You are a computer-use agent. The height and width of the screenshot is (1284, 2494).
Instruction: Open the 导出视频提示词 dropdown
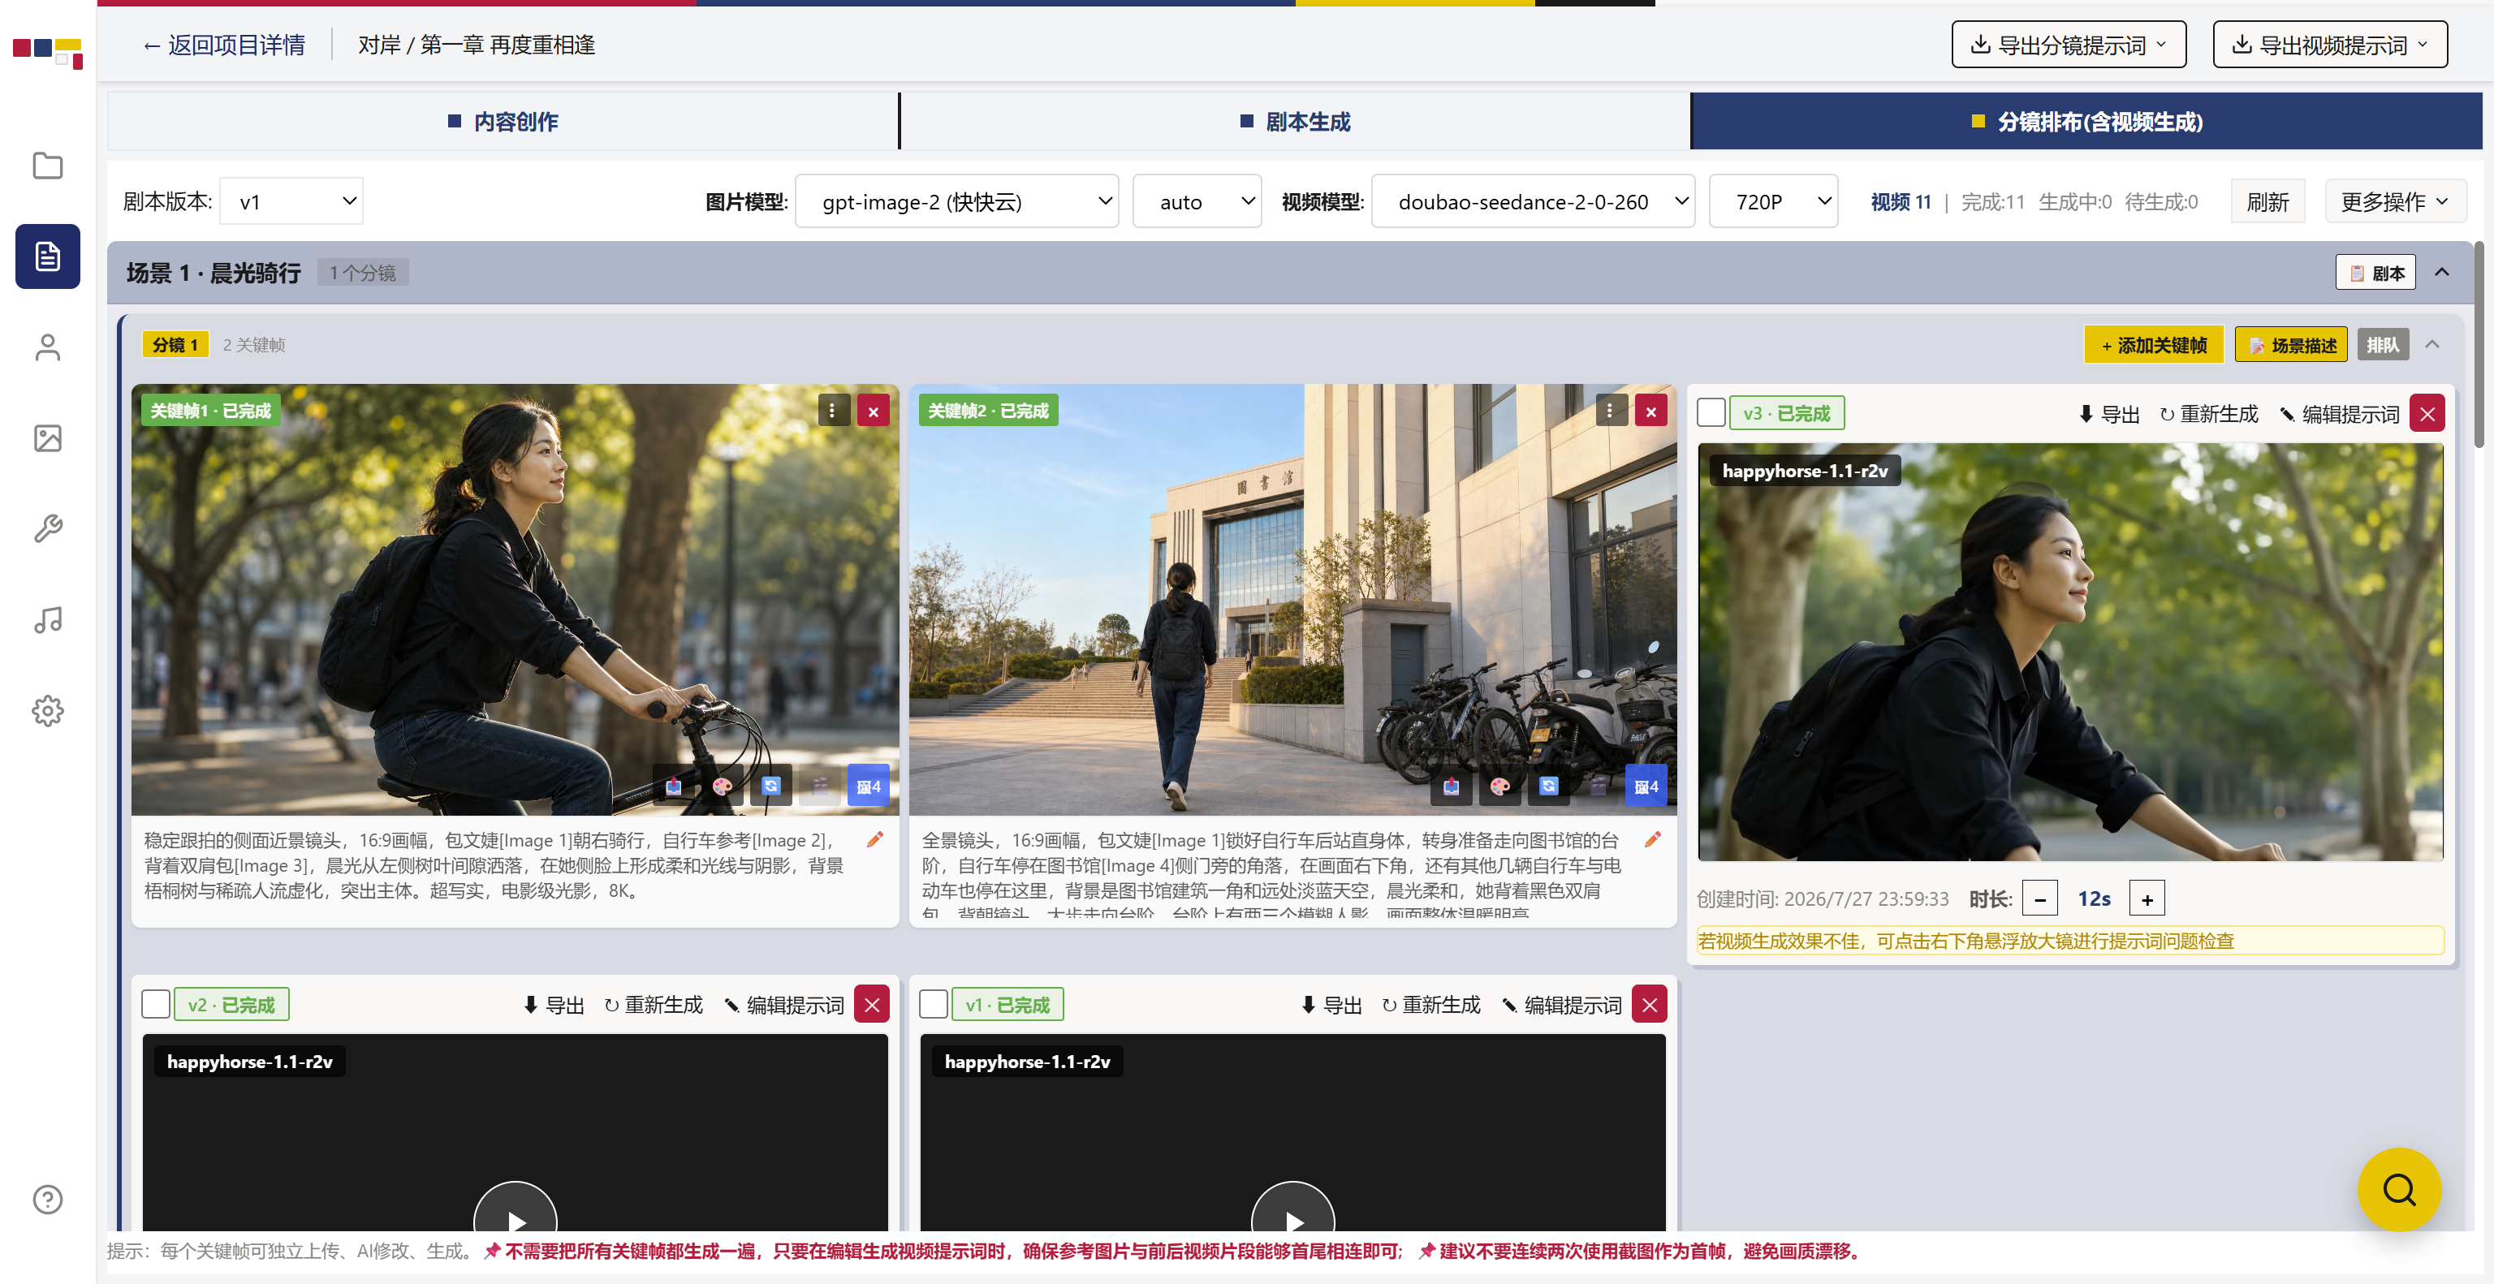(x=2330, y=45)
